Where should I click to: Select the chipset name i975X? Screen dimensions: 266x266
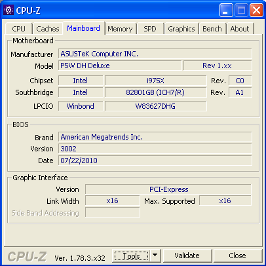tap(155, 81)
